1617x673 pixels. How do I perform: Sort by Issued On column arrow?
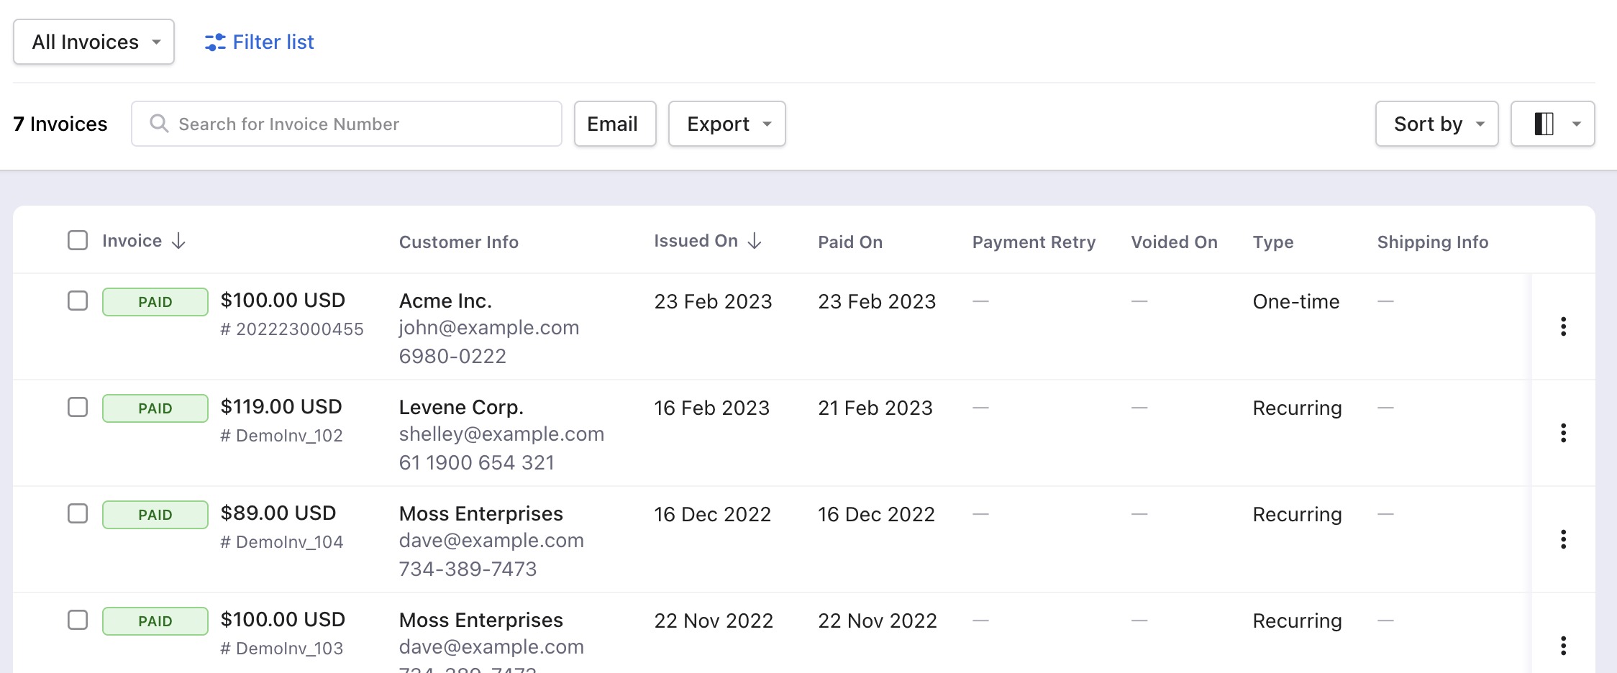pos(755,241)
